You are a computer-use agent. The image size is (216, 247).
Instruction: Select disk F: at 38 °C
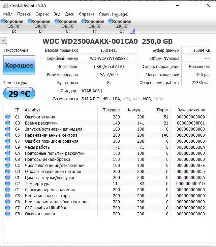(93, 26)
